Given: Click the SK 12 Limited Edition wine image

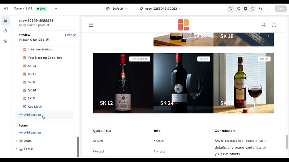Looking at the screenshot, I should click(x=123, y=83).
